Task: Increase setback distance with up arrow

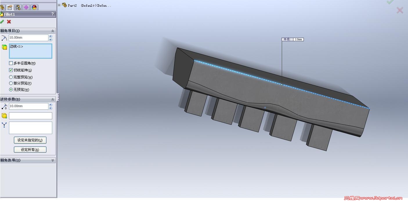Action: pos(50,105)
